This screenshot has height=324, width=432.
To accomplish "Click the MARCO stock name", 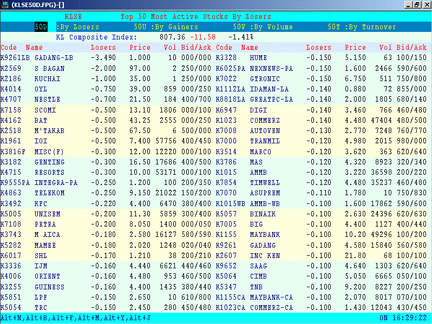I will click(260, 151).
